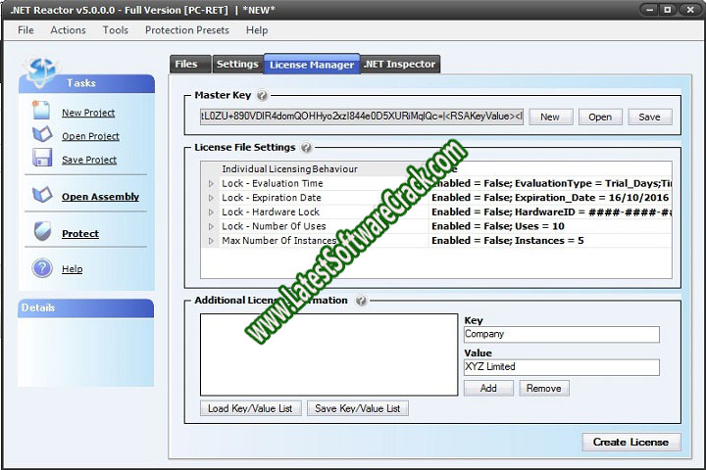Click the Open Assembly icon

[x=42, y=196]
